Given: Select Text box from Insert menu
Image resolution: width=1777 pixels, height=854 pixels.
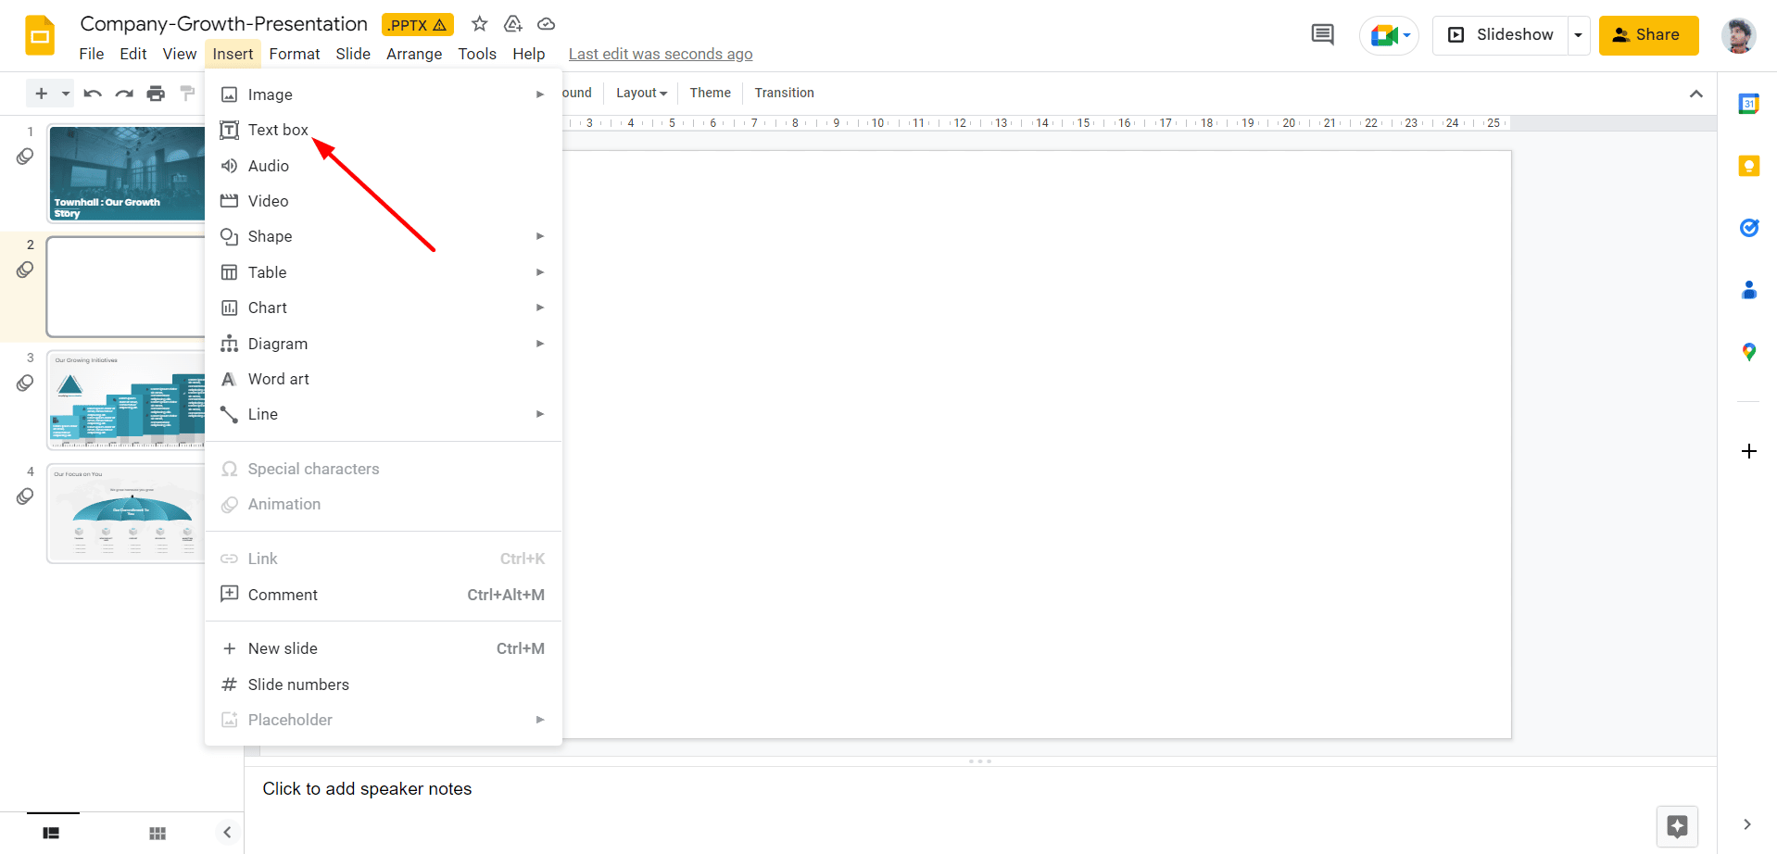Looking at the screenshot, I should [278, 130].
